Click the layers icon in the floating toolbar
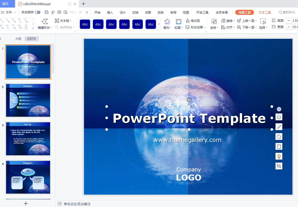 click(x=279, y=117)
